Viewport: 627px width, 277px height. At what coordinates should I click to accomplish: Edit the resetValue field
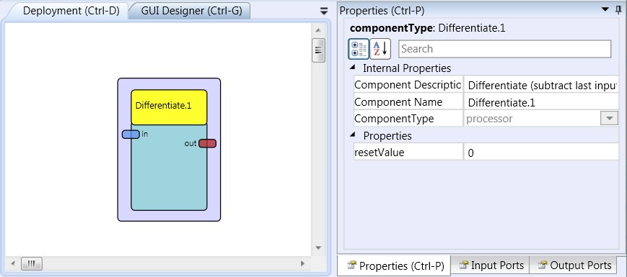(541, 153)
